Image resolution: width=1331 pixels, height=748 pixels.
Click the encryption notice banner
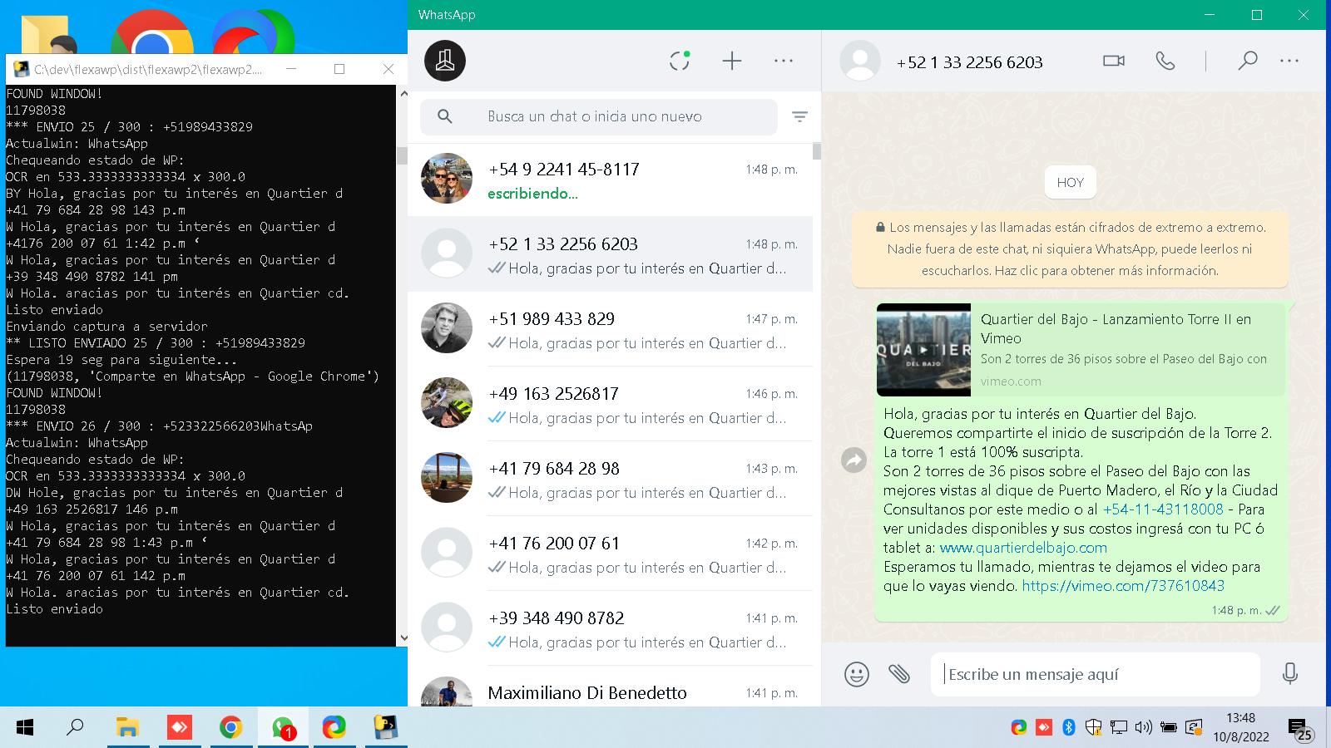1070,249
